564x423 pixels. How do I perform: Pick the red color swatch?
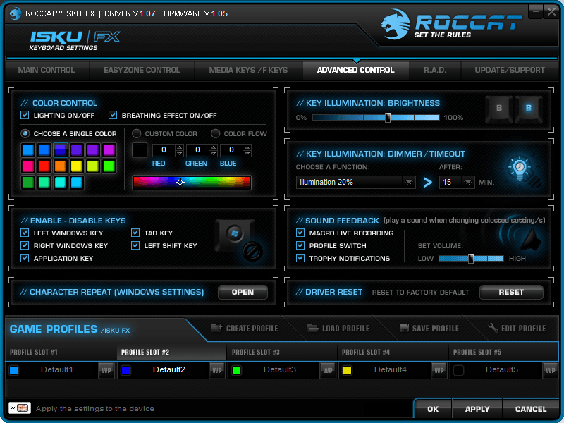tap(44, 166)
